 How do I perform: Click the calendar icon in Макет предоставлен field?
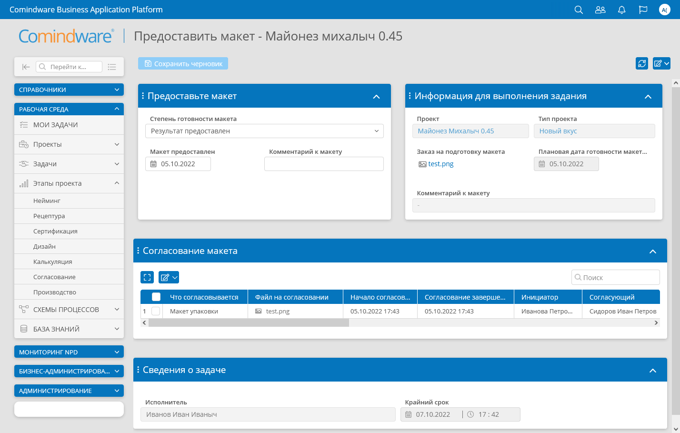(x=153, y=164)
